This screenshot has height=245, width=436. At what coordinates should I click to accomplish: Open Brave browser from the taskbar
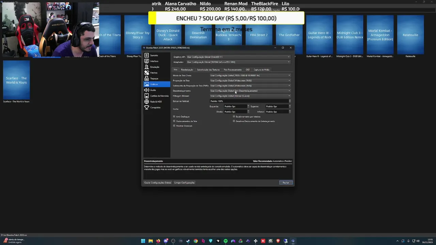pyautogui.click(x=278, y=241)
